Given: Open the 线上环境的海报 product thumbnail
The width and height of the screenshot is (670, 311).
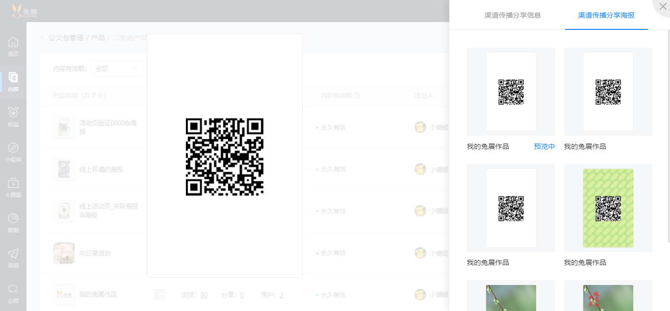Looking at the screenshot, I should coord(64,169).
